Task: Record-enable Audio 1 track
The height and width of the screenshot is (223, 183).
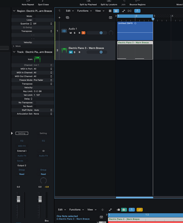Action: coord(79,33)
